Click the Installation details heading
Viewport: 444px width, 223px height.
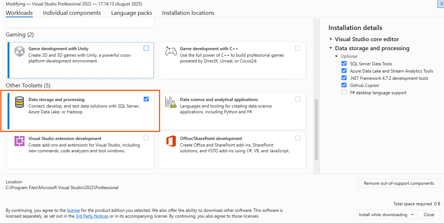click(x=355, y=28)
